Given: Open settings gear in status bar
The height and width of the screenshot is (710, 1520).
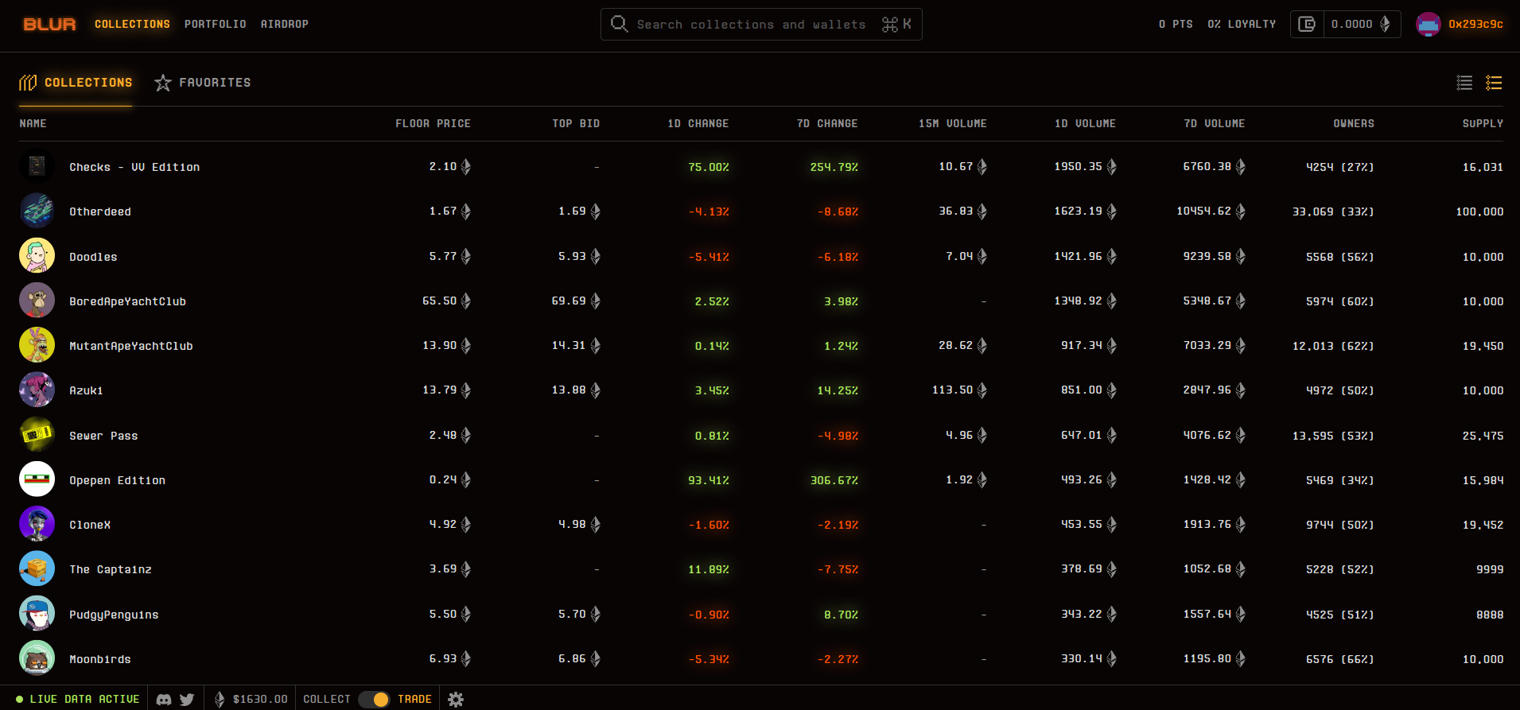Looking at the screenshot, I should click(456, 700).
